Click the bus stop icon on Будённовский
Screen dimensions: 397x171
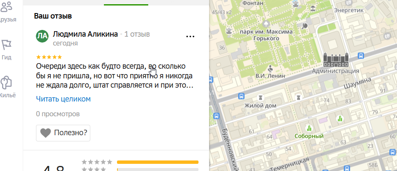216,116
